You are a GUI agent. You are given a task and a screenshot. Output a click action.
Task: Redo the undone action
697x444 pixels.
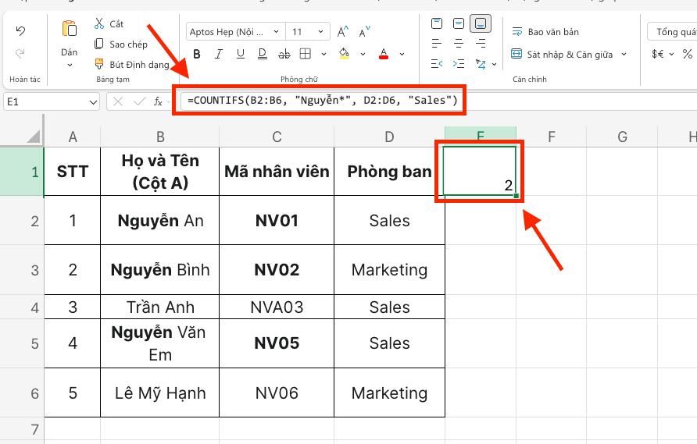[20, 54]
